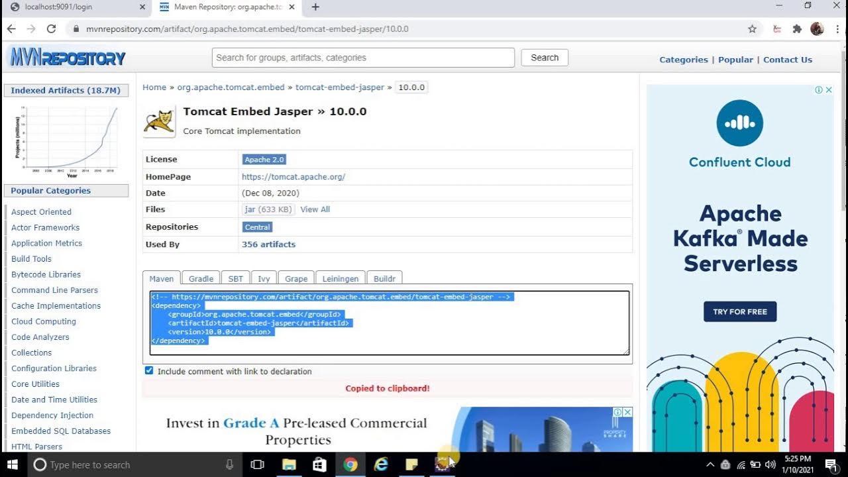
Task: Click the taskbar microphone search icon
Action: (x=229, y=464)
